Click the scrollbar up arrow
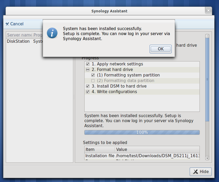Viewport: 219px width, 182px height. 207,36
